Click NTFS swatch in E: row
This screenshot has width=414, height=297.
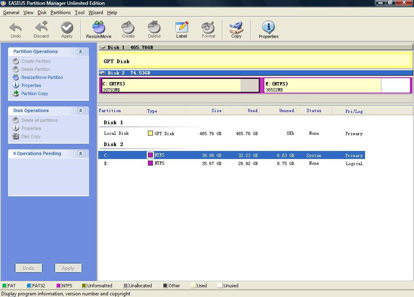pyautogui.click(x=150, y=163)
